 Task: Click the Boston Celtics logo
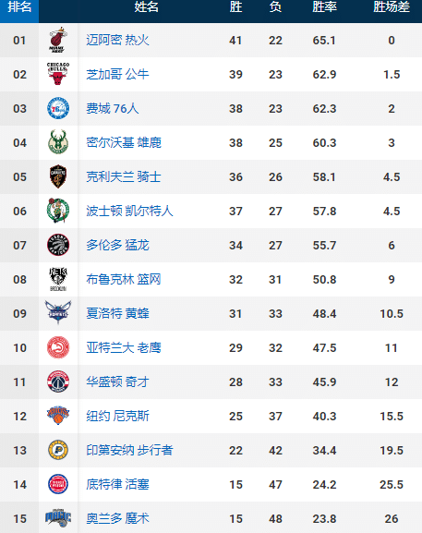(58, 211)
